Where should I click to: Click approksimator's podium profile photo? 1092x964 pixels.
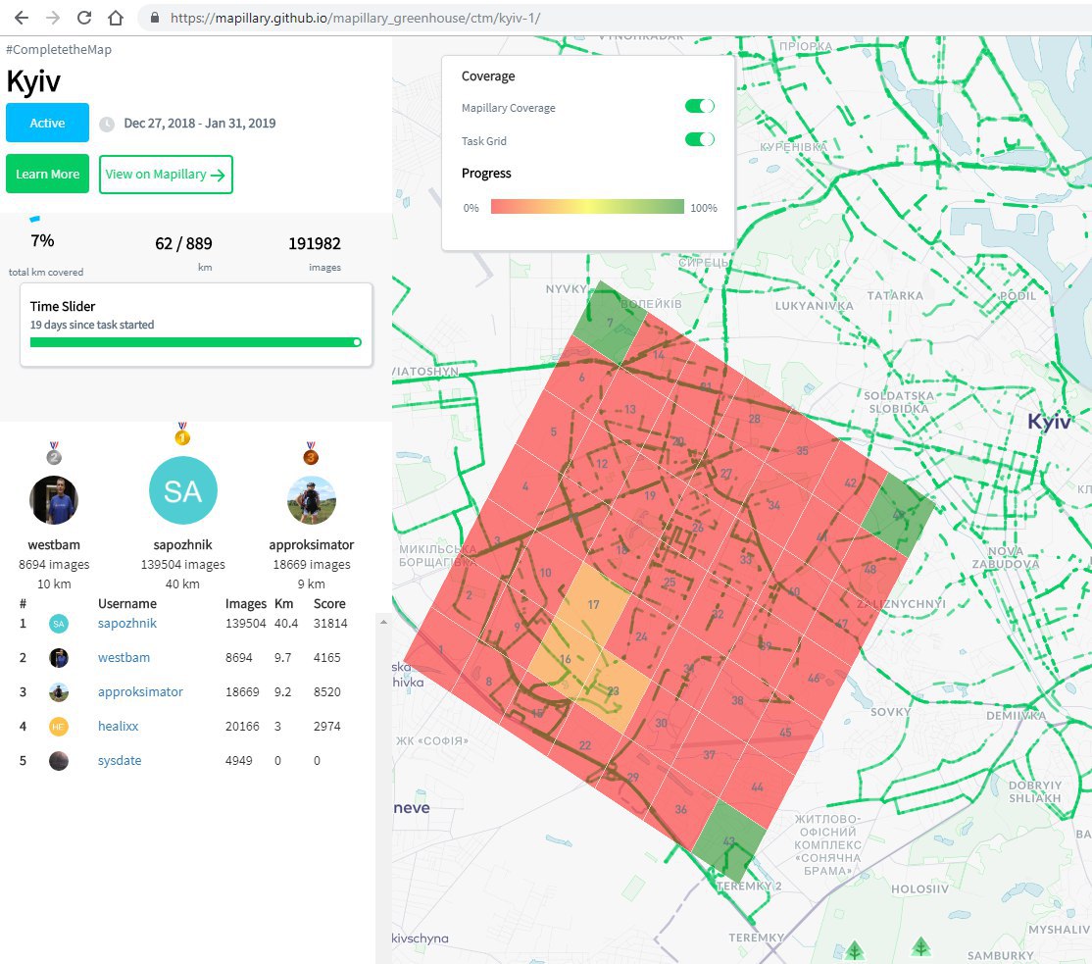click(x=312, y=499)
